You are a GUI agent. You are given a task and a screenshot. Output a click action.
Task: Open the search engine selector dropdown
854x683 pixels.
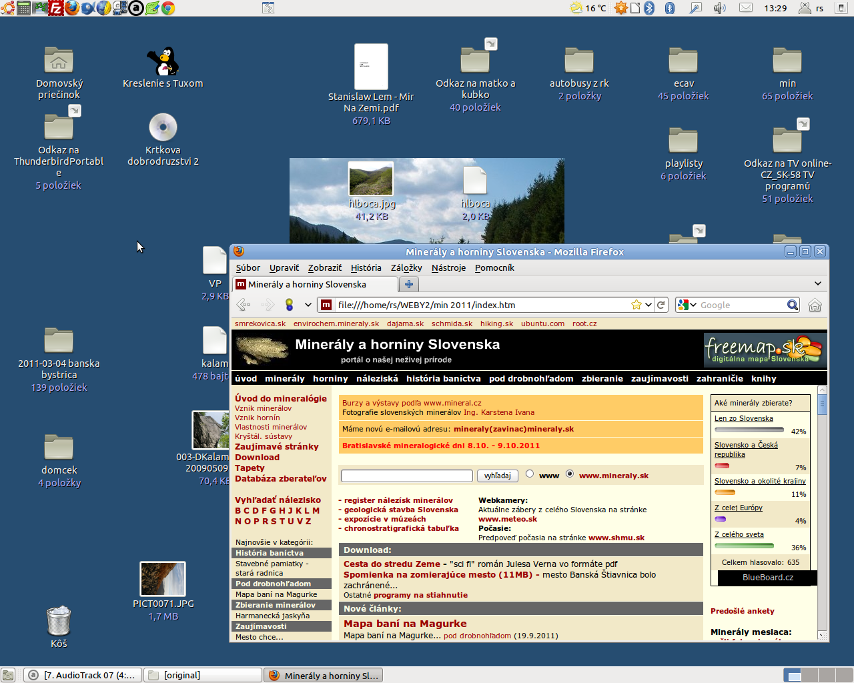[686, 305]
